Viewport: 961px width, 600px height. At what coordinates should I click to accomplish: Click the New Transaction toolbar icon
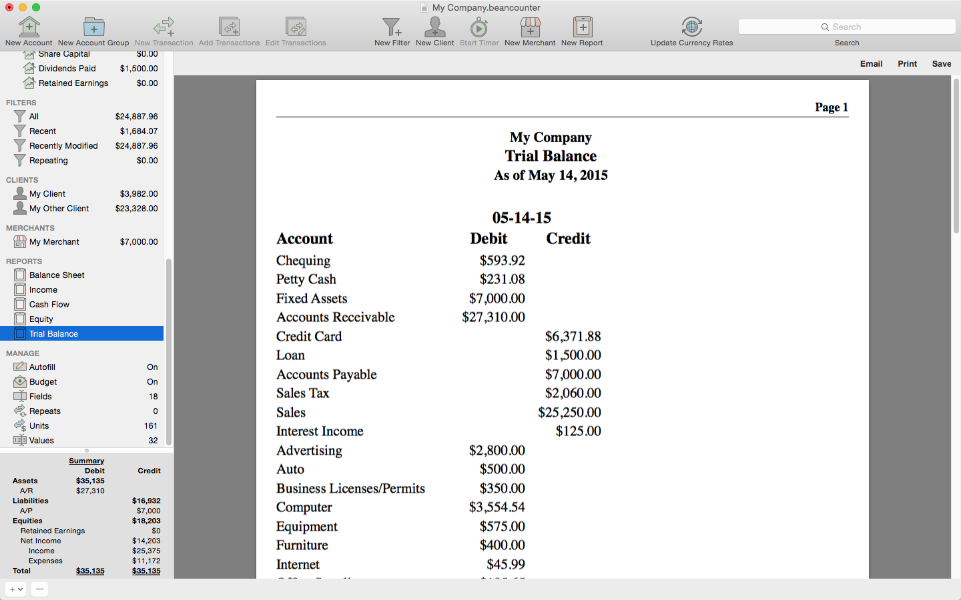(164, 27)
